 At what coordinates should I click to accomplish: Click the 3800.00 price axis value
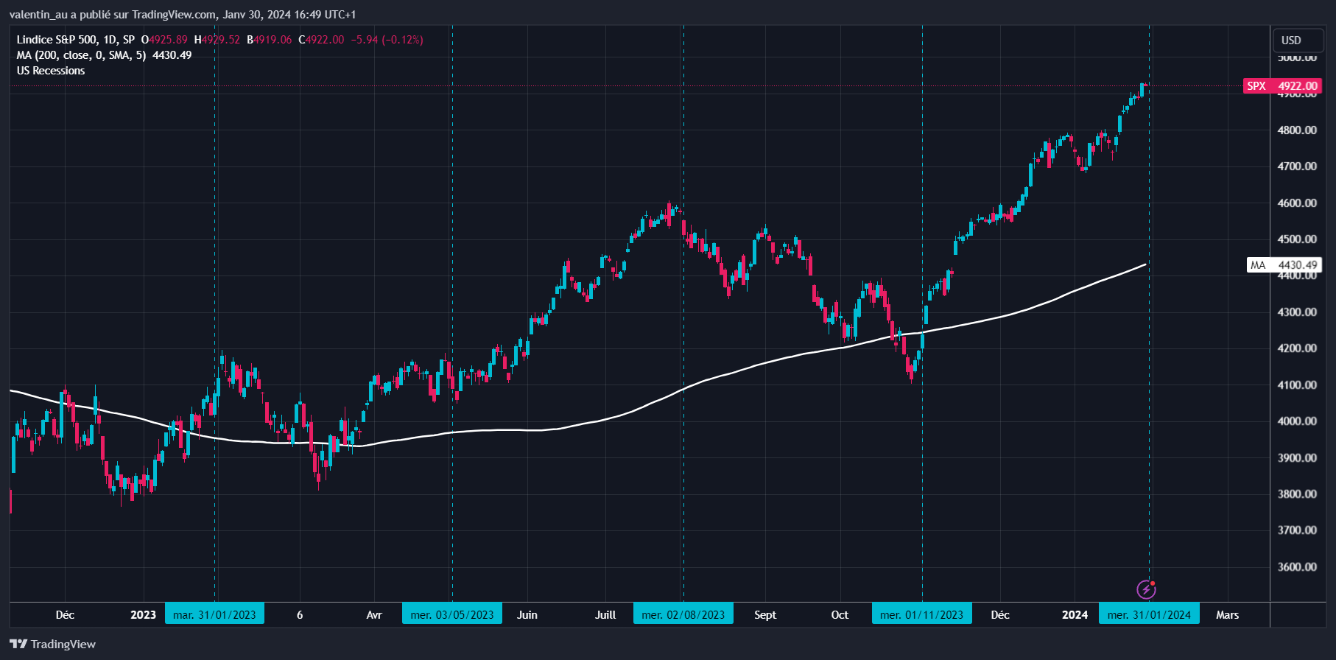pyautogui.click(x=1297, y=494)
